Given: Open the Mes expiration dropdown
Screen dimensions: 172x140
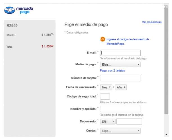Looking at the screenshot, I should (x=106, y=87).
